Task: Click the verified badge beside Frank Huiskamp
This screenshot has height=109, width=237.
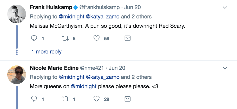Action: (76, 8)
